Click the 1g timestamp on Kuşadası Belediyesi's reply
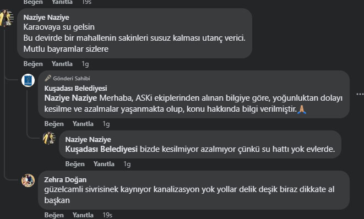This screenshot has height=219, width=364. (106, 124)
